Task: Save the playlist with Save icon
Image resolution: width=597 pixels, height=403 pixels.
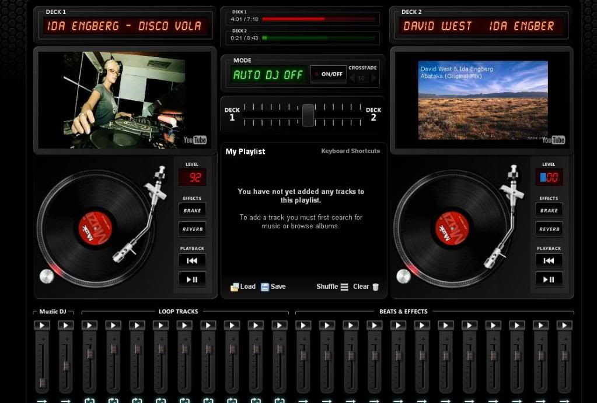Action: (x=273, y=287)
